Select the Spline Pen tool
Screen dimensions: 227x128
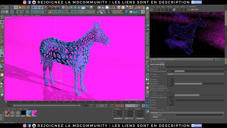click(x=67, y=7)
